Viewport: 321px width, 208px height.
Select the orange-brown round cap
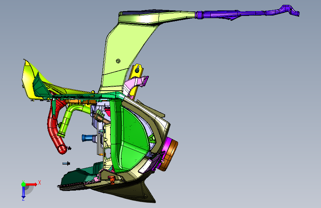click(x=170, y=155)
